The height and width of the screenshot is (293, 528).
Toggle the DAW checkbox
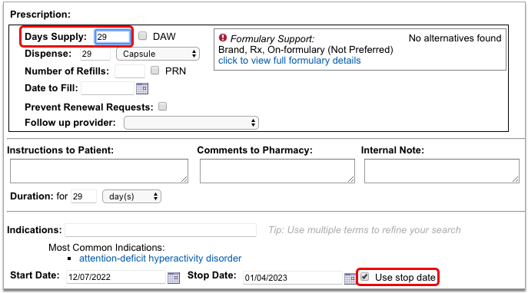tap(143, 35)
